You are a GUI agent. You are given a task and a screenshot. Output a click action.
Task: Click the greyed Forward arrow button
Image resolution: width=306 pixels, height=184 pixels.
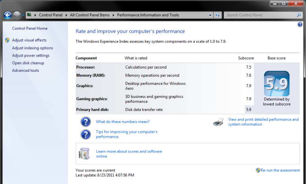[x=17, y=15]
